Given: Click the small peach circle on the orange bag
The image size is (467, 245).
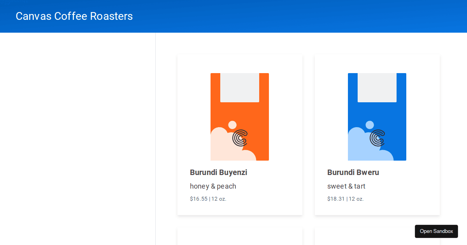Looking at the screenshot, I should (x=232, y=125).
